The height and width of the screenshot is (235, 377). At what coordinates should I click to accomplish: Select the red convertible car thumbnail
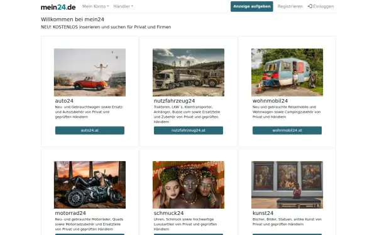[90, 73]
